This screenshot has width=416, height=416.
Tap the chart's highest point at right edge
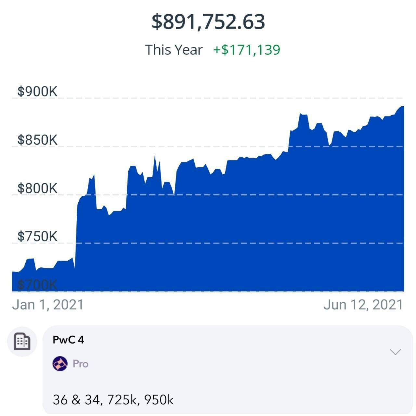[402, 107]
